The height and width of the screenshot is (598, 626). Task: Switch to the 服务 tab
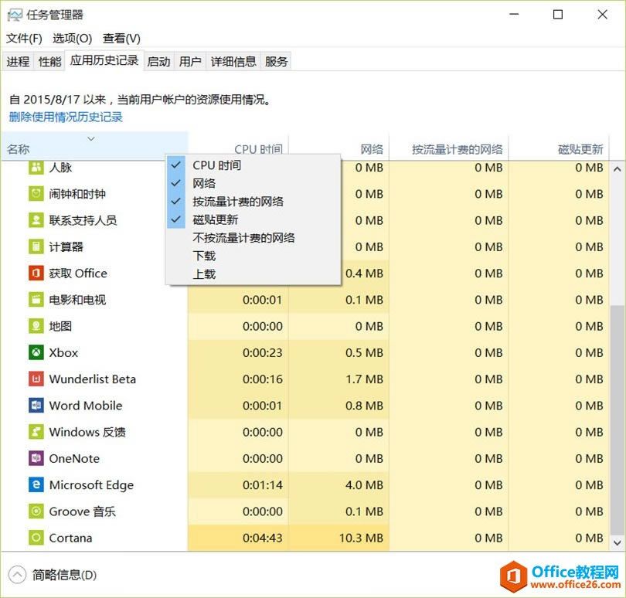[276, 62]
